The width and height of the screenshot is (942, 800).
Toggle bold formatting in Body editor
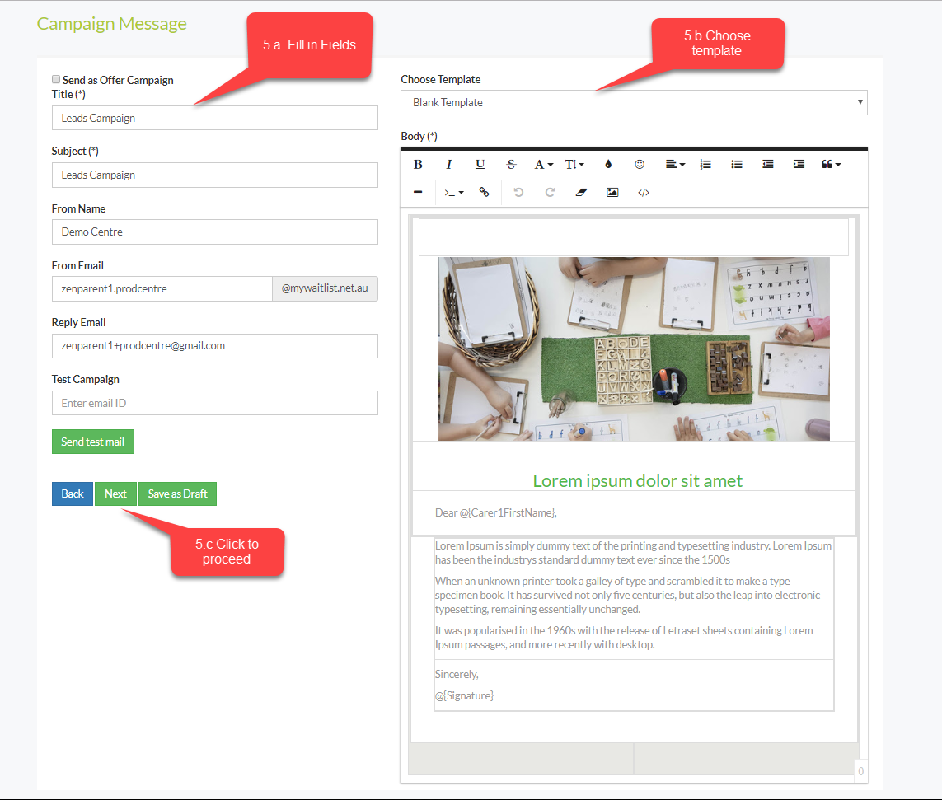coord(418,165)
